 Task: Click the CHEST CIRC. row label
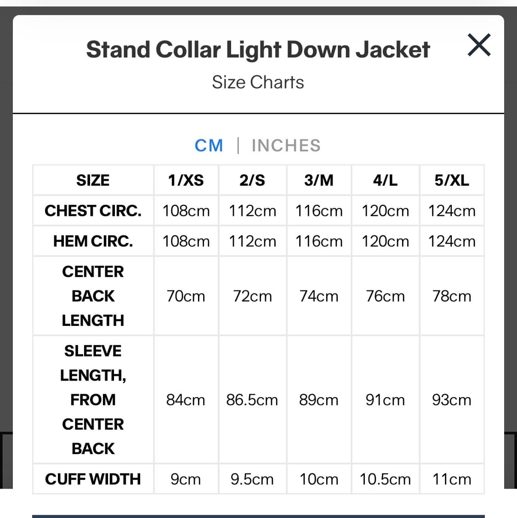[x=93, y=211]
